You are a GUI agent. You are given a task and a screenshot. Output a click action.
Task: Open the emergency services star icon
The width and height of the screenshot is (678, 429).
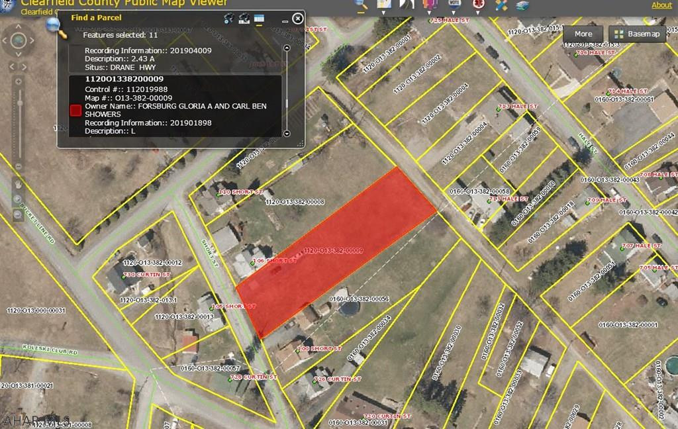click(x=477, y=4)
